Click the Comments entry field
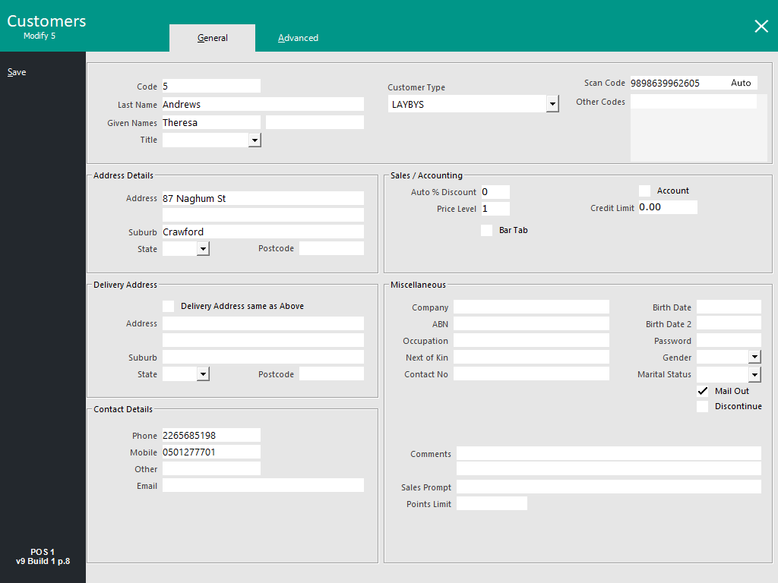Image resolution: width=778 pixels, height=583 pixels. tap(608, 453)
